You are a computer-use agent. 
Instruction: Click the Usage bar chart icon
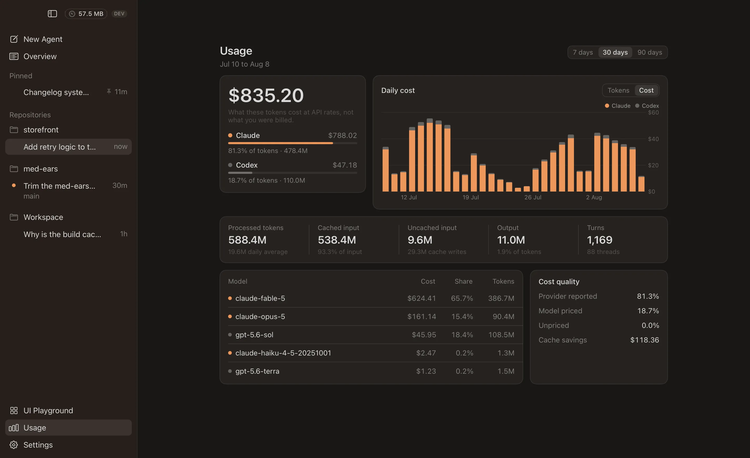pos(14,428)
